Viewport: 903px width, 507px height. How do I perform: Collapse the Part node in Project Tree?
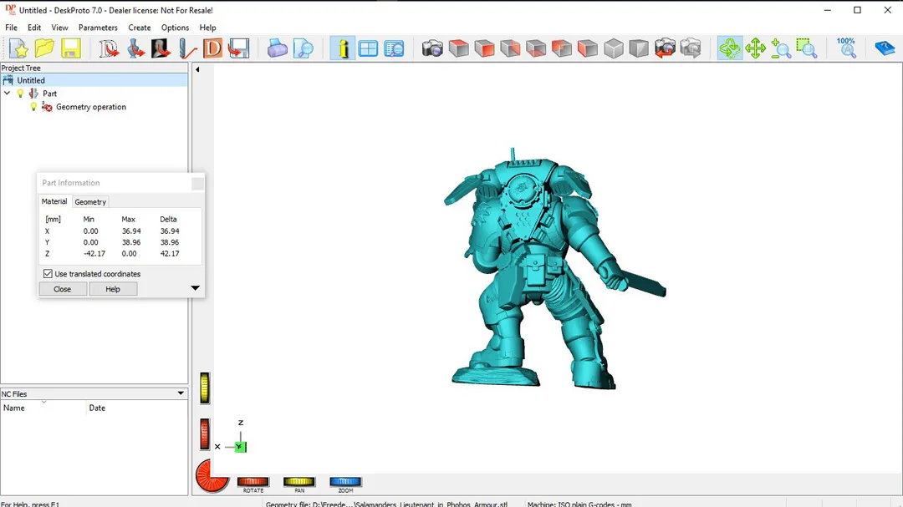7,94
